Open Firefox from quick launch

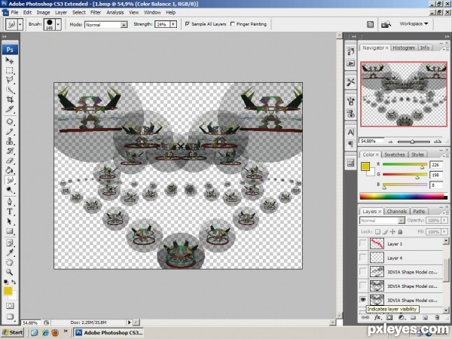[x=55, y=332]
